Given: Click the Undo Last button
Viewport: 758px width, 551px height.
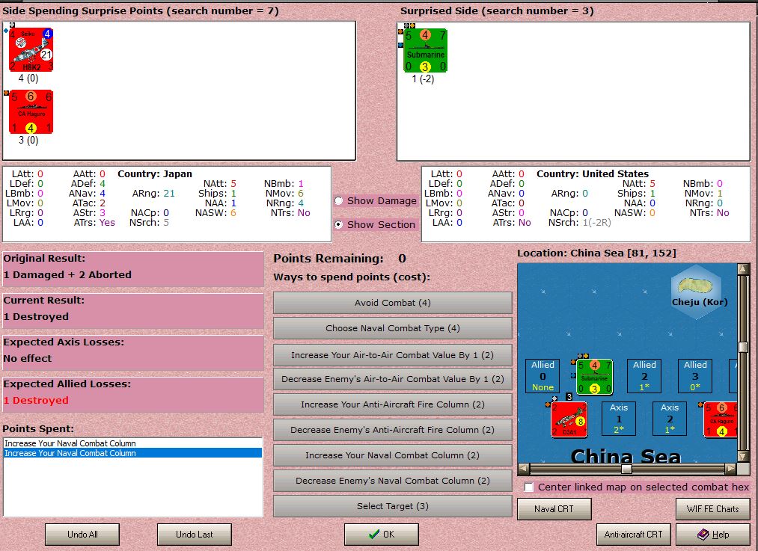Looking at the screenshot, I should pyautogui.click(x=195, y=535).
